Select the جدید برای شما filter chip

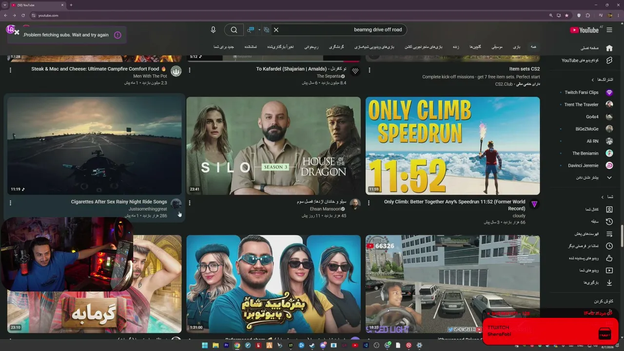224,47
